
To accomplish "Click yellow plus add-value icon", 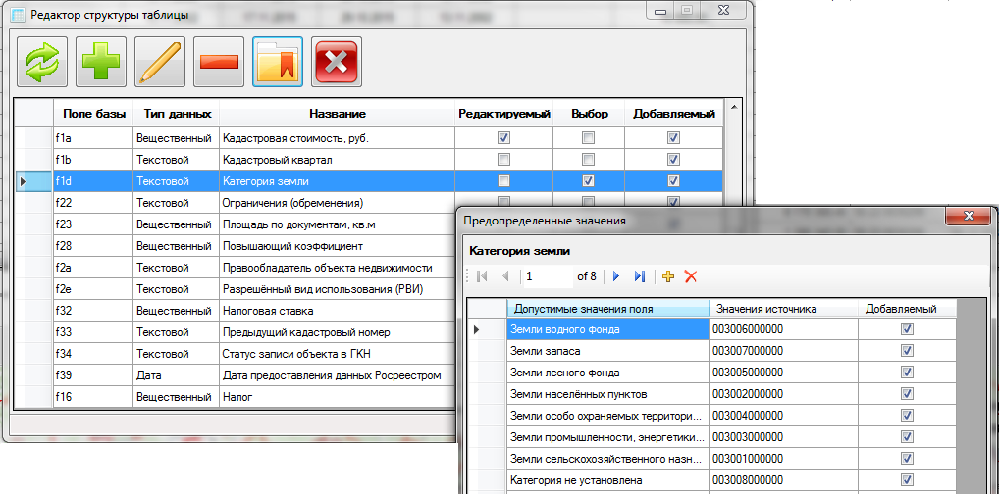I will (x=668, y=276).
